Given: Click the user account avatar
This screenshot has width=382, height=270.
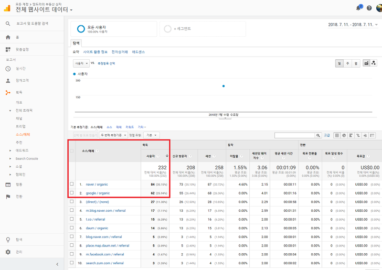Looking at the screenshot, I should 379,8.
